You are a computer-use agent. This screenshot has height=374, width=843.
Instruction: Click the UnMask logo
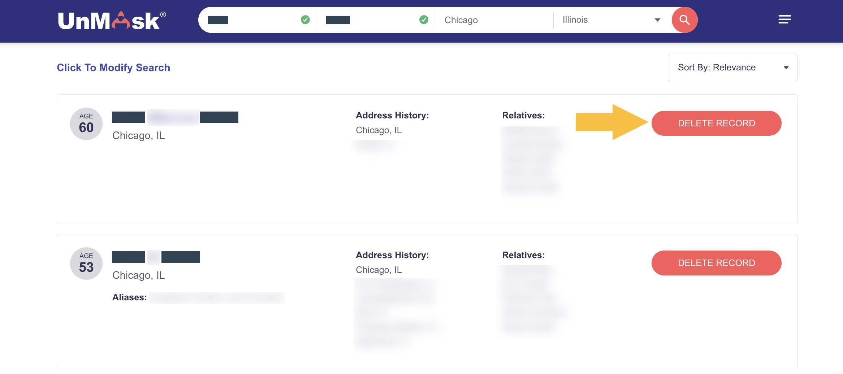[x=112, y=21]
